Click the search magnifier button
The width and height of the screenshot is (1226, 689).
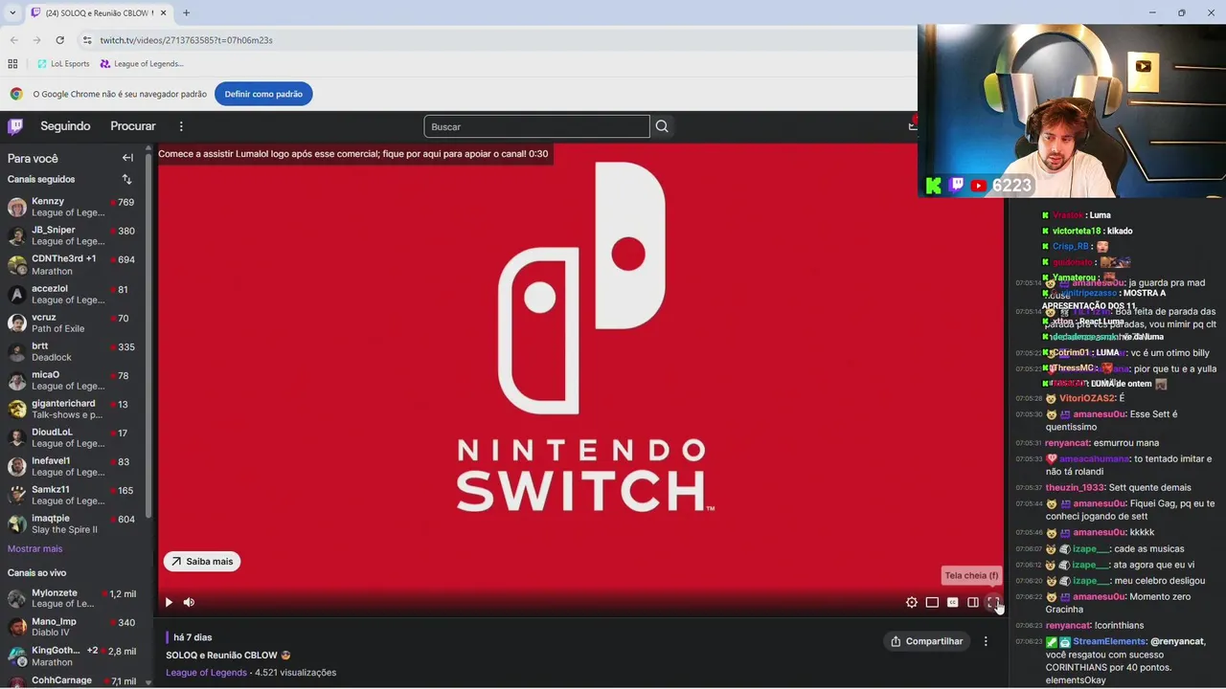[662, 126]
